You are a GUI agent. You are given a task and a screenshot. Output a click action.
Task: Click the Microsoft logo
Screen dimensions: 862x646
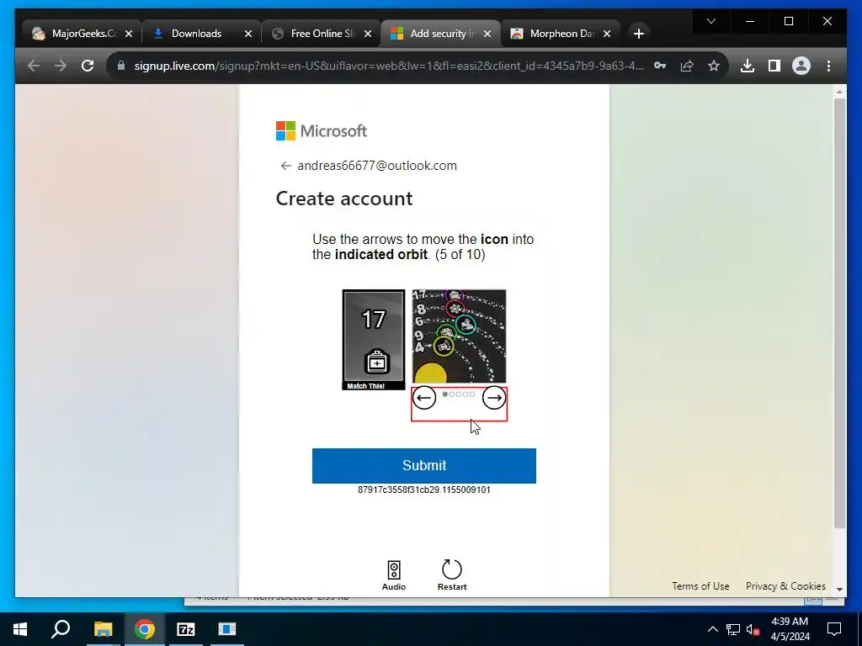(321, 130)
